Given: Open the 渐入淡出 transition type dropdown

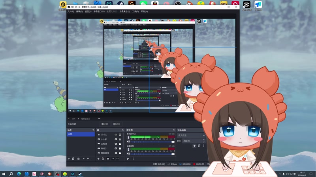Looking at the screenshot, I should pyautogui.click(x=191, y=135).
